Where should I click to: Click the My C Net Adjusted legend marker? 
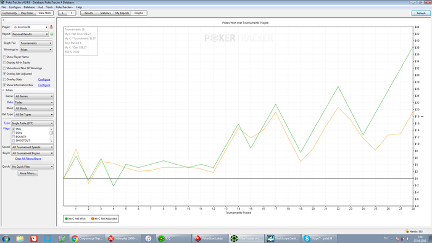pos(93,218)
